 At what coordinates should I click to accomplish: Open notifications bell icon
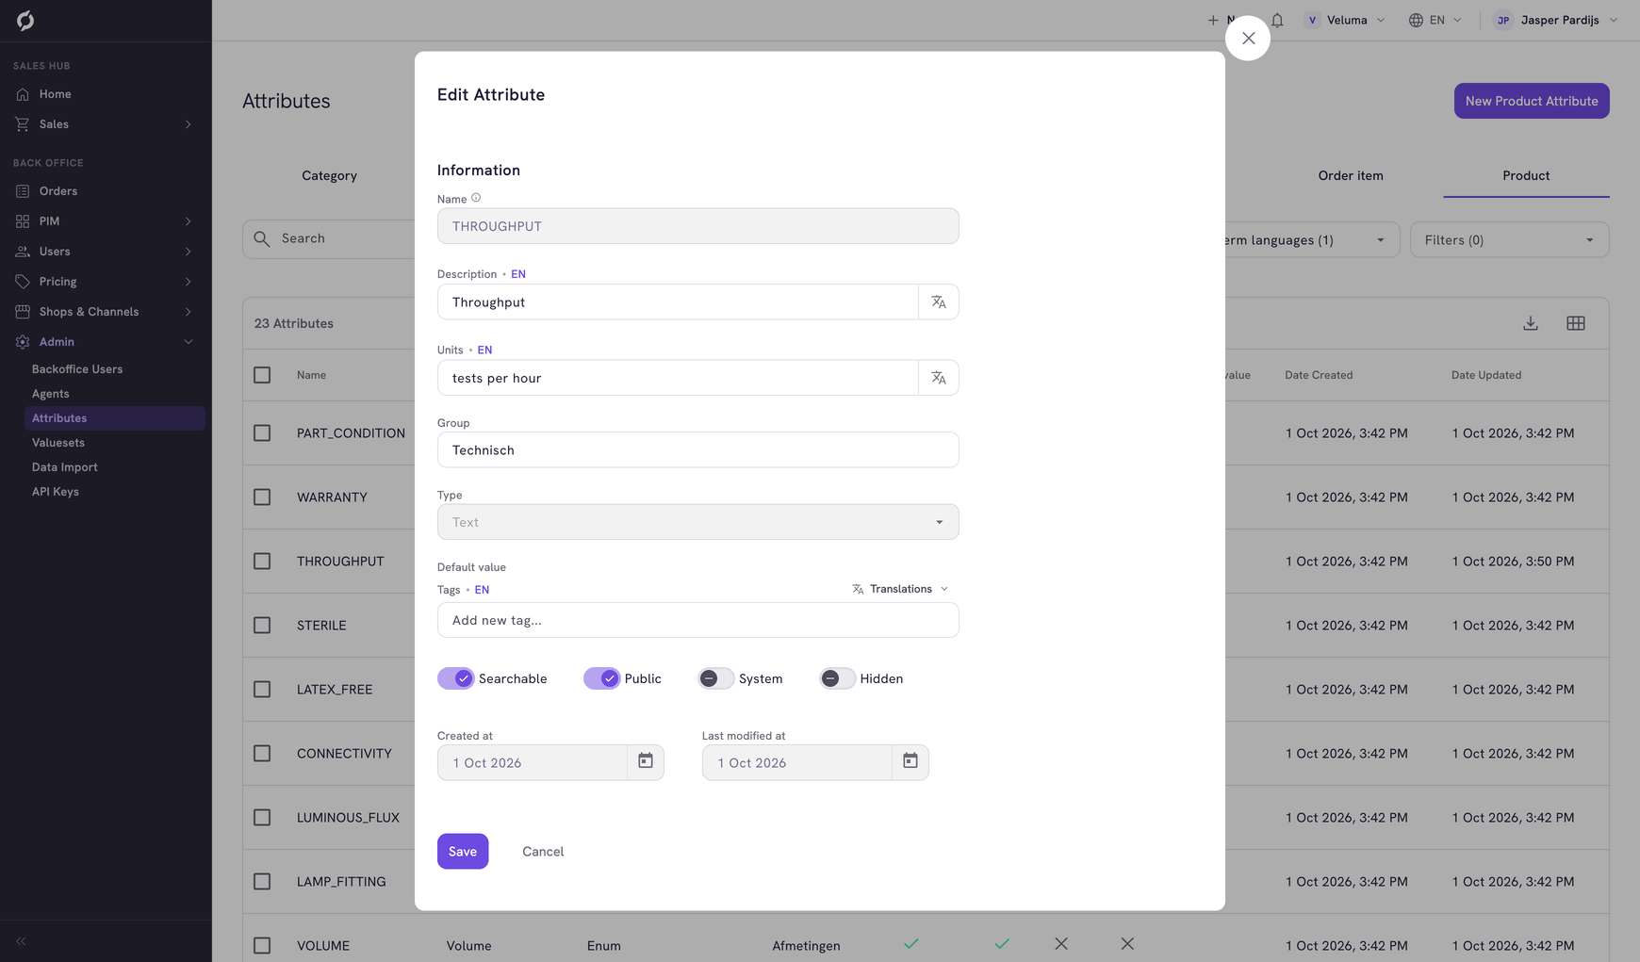tap(1277, 20)
